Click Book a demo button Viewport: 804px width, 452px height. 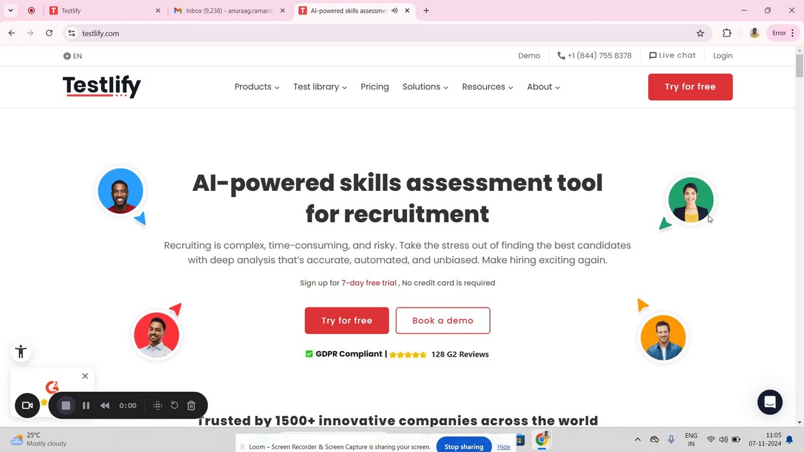(443, 320)
